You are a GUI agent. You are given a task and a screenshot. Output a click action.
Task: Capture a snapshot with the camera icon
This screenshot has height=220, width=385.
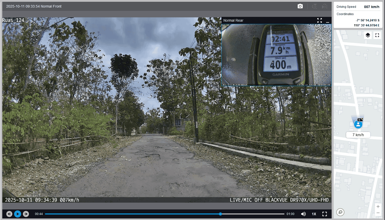(300, 6)
